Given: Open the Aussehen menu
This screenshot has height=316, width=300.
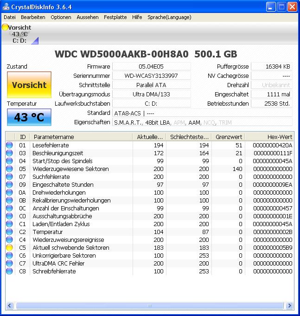Looking at the screenshot, I should (x=88, y=17).
